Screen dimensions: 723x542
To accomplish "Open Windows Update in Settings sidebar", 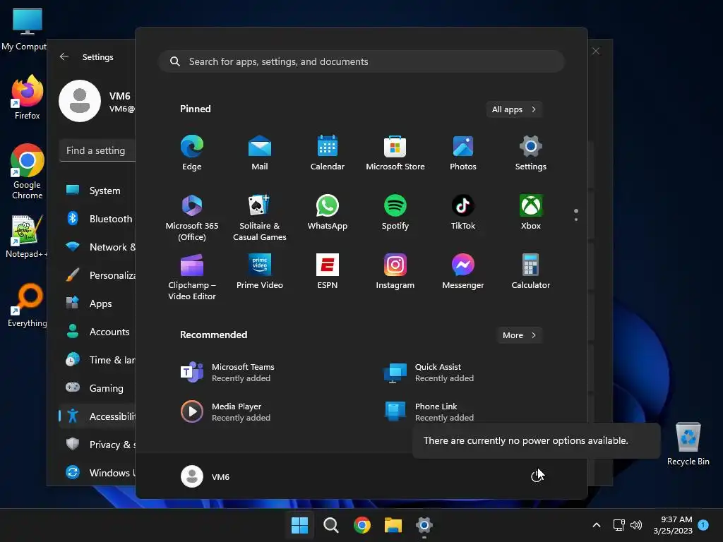I will coord(97,472).
